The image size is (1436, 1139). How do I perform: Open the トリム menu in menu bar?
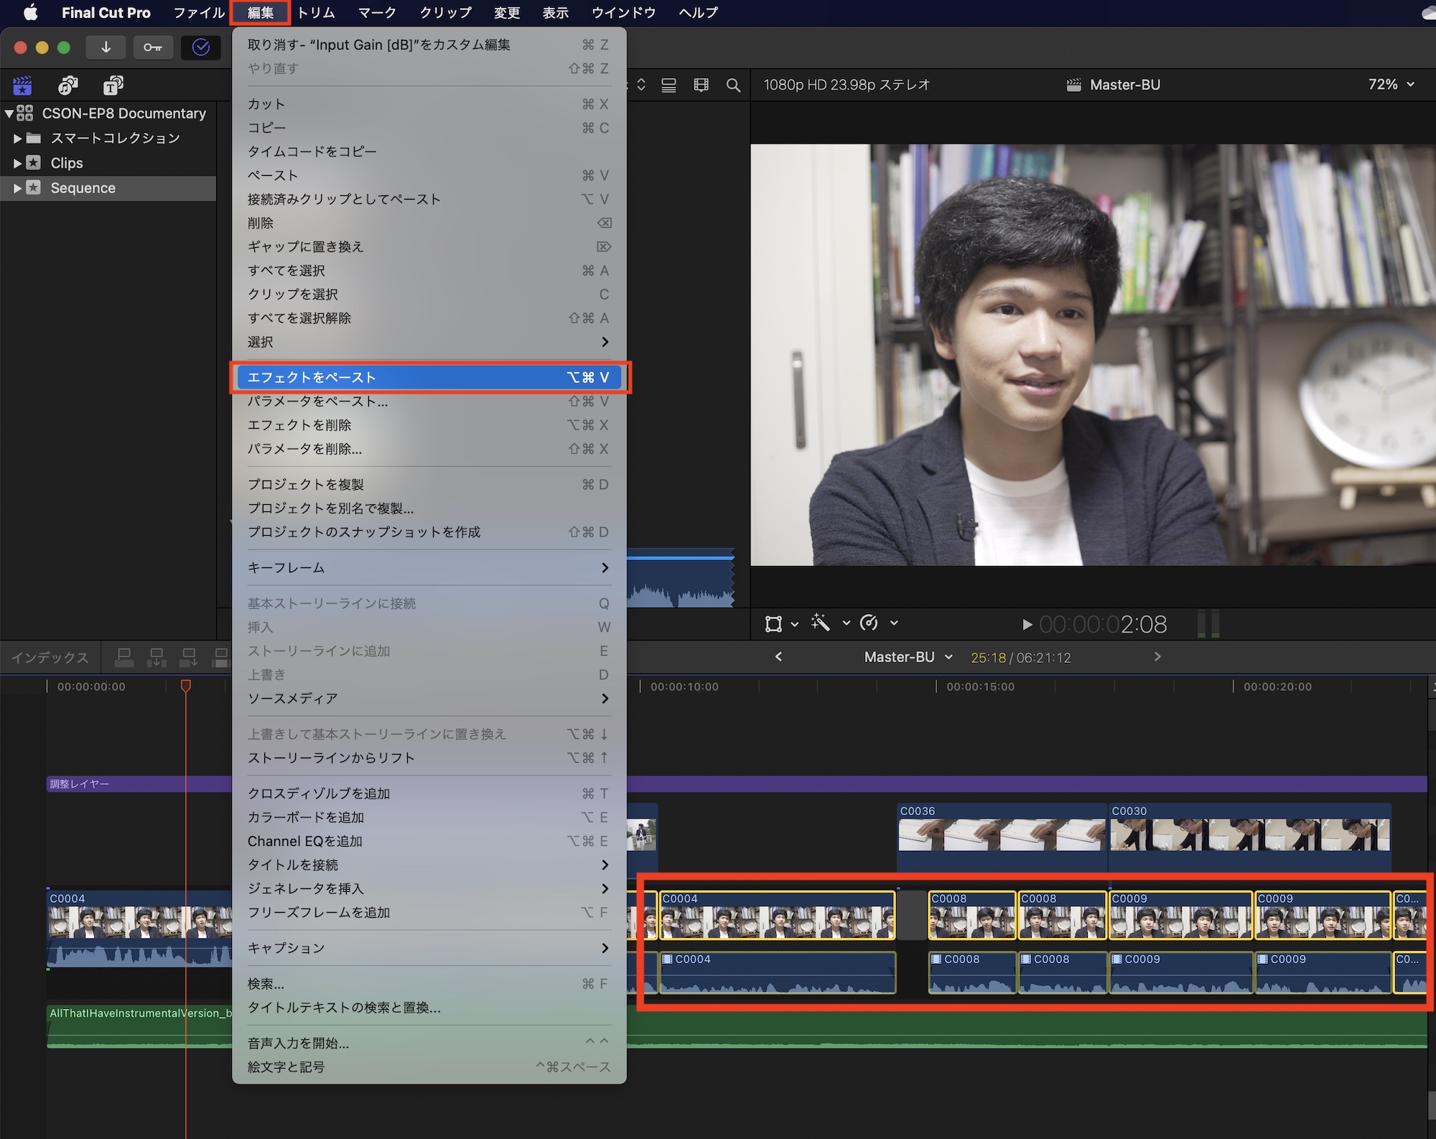(316, 12)
